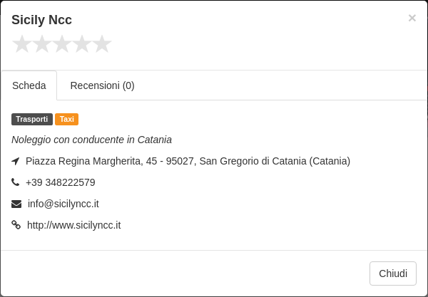The image size is (428, 297).
Task: Click the first rating star
Action: pos(22,44)
